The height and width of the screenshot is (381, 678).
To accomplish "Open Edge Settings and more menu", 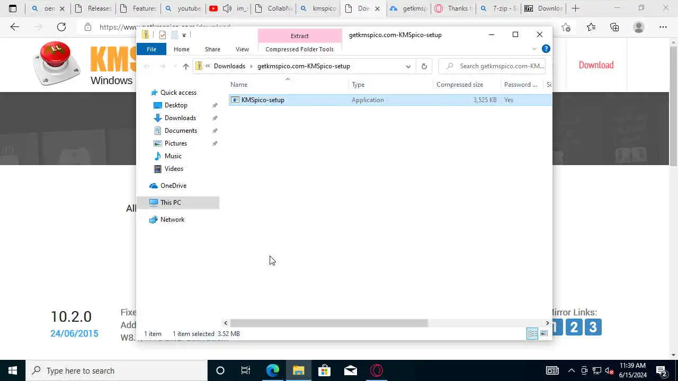I will [663, 27].
